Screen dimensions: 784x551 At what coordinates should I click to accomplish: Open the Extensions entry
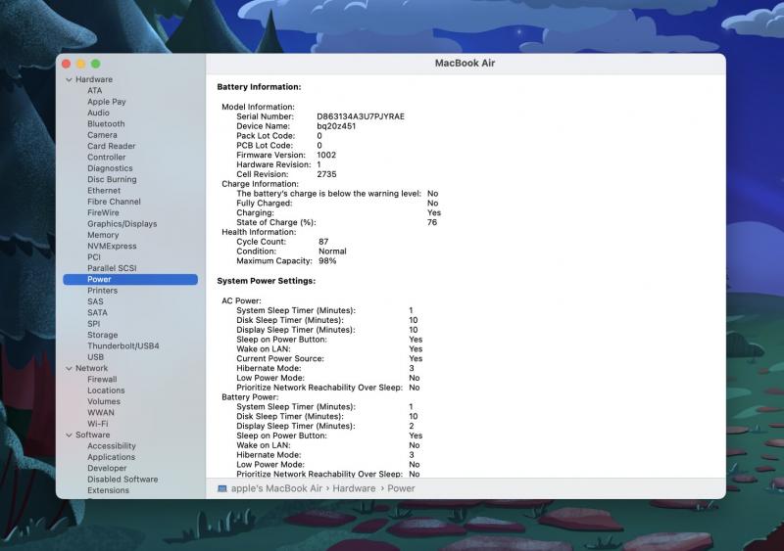pyautogui.click(x=108, y=490)
